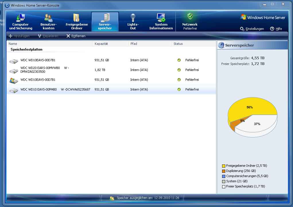Click the 1,82 TB capacity value
Viewport: 293px width, 207px height.
(100, 70)
